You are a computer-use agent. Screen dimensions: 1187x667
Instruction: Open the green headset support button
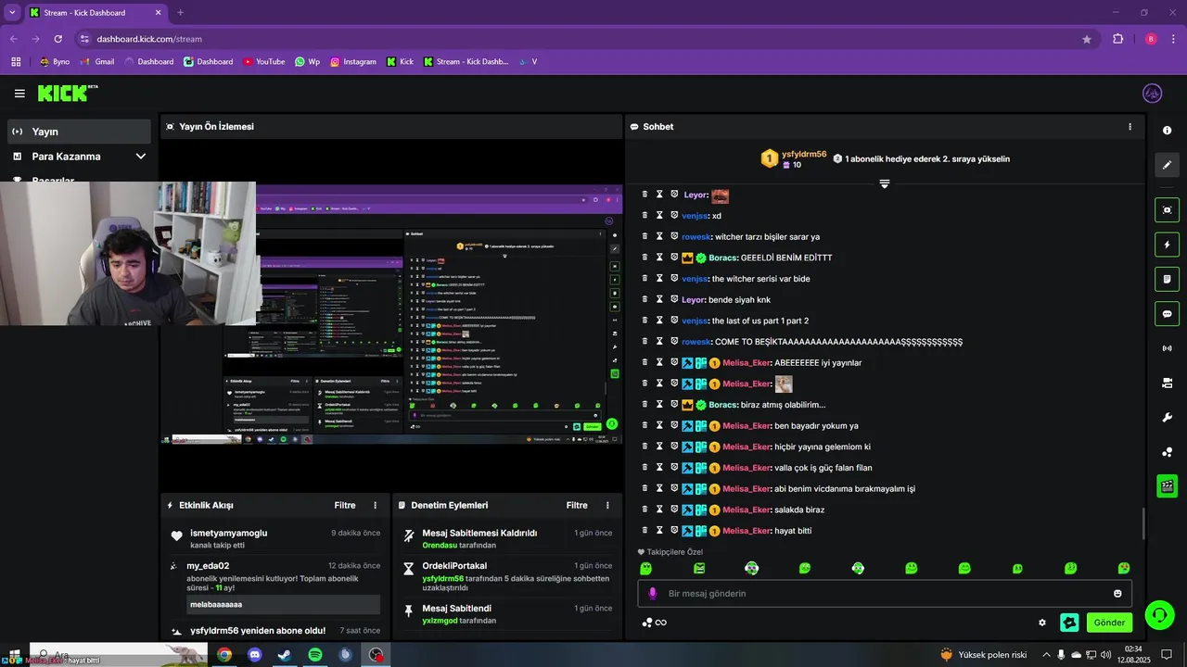(x=1158, y=614)
